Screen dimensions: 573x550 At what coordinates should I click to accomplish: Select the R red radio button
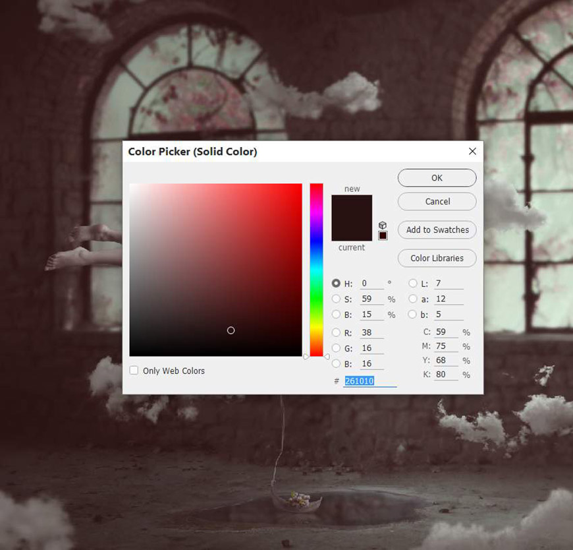336,332
